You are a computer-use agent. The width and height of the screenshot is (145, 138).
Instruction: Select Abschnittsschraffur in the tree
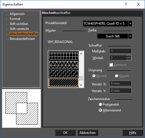pos(24,34)
